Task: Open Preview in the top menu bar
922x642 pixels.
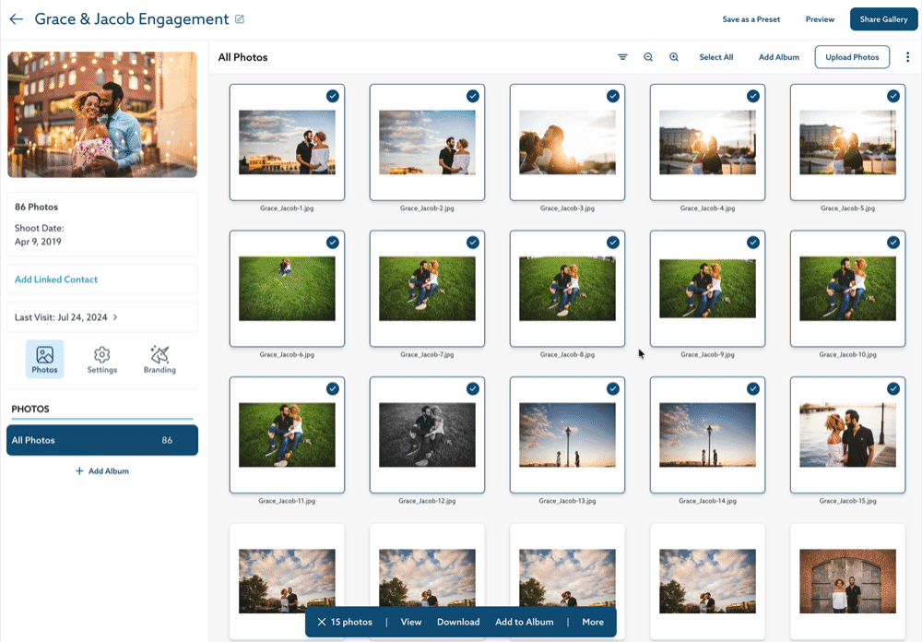Action: 819,18
